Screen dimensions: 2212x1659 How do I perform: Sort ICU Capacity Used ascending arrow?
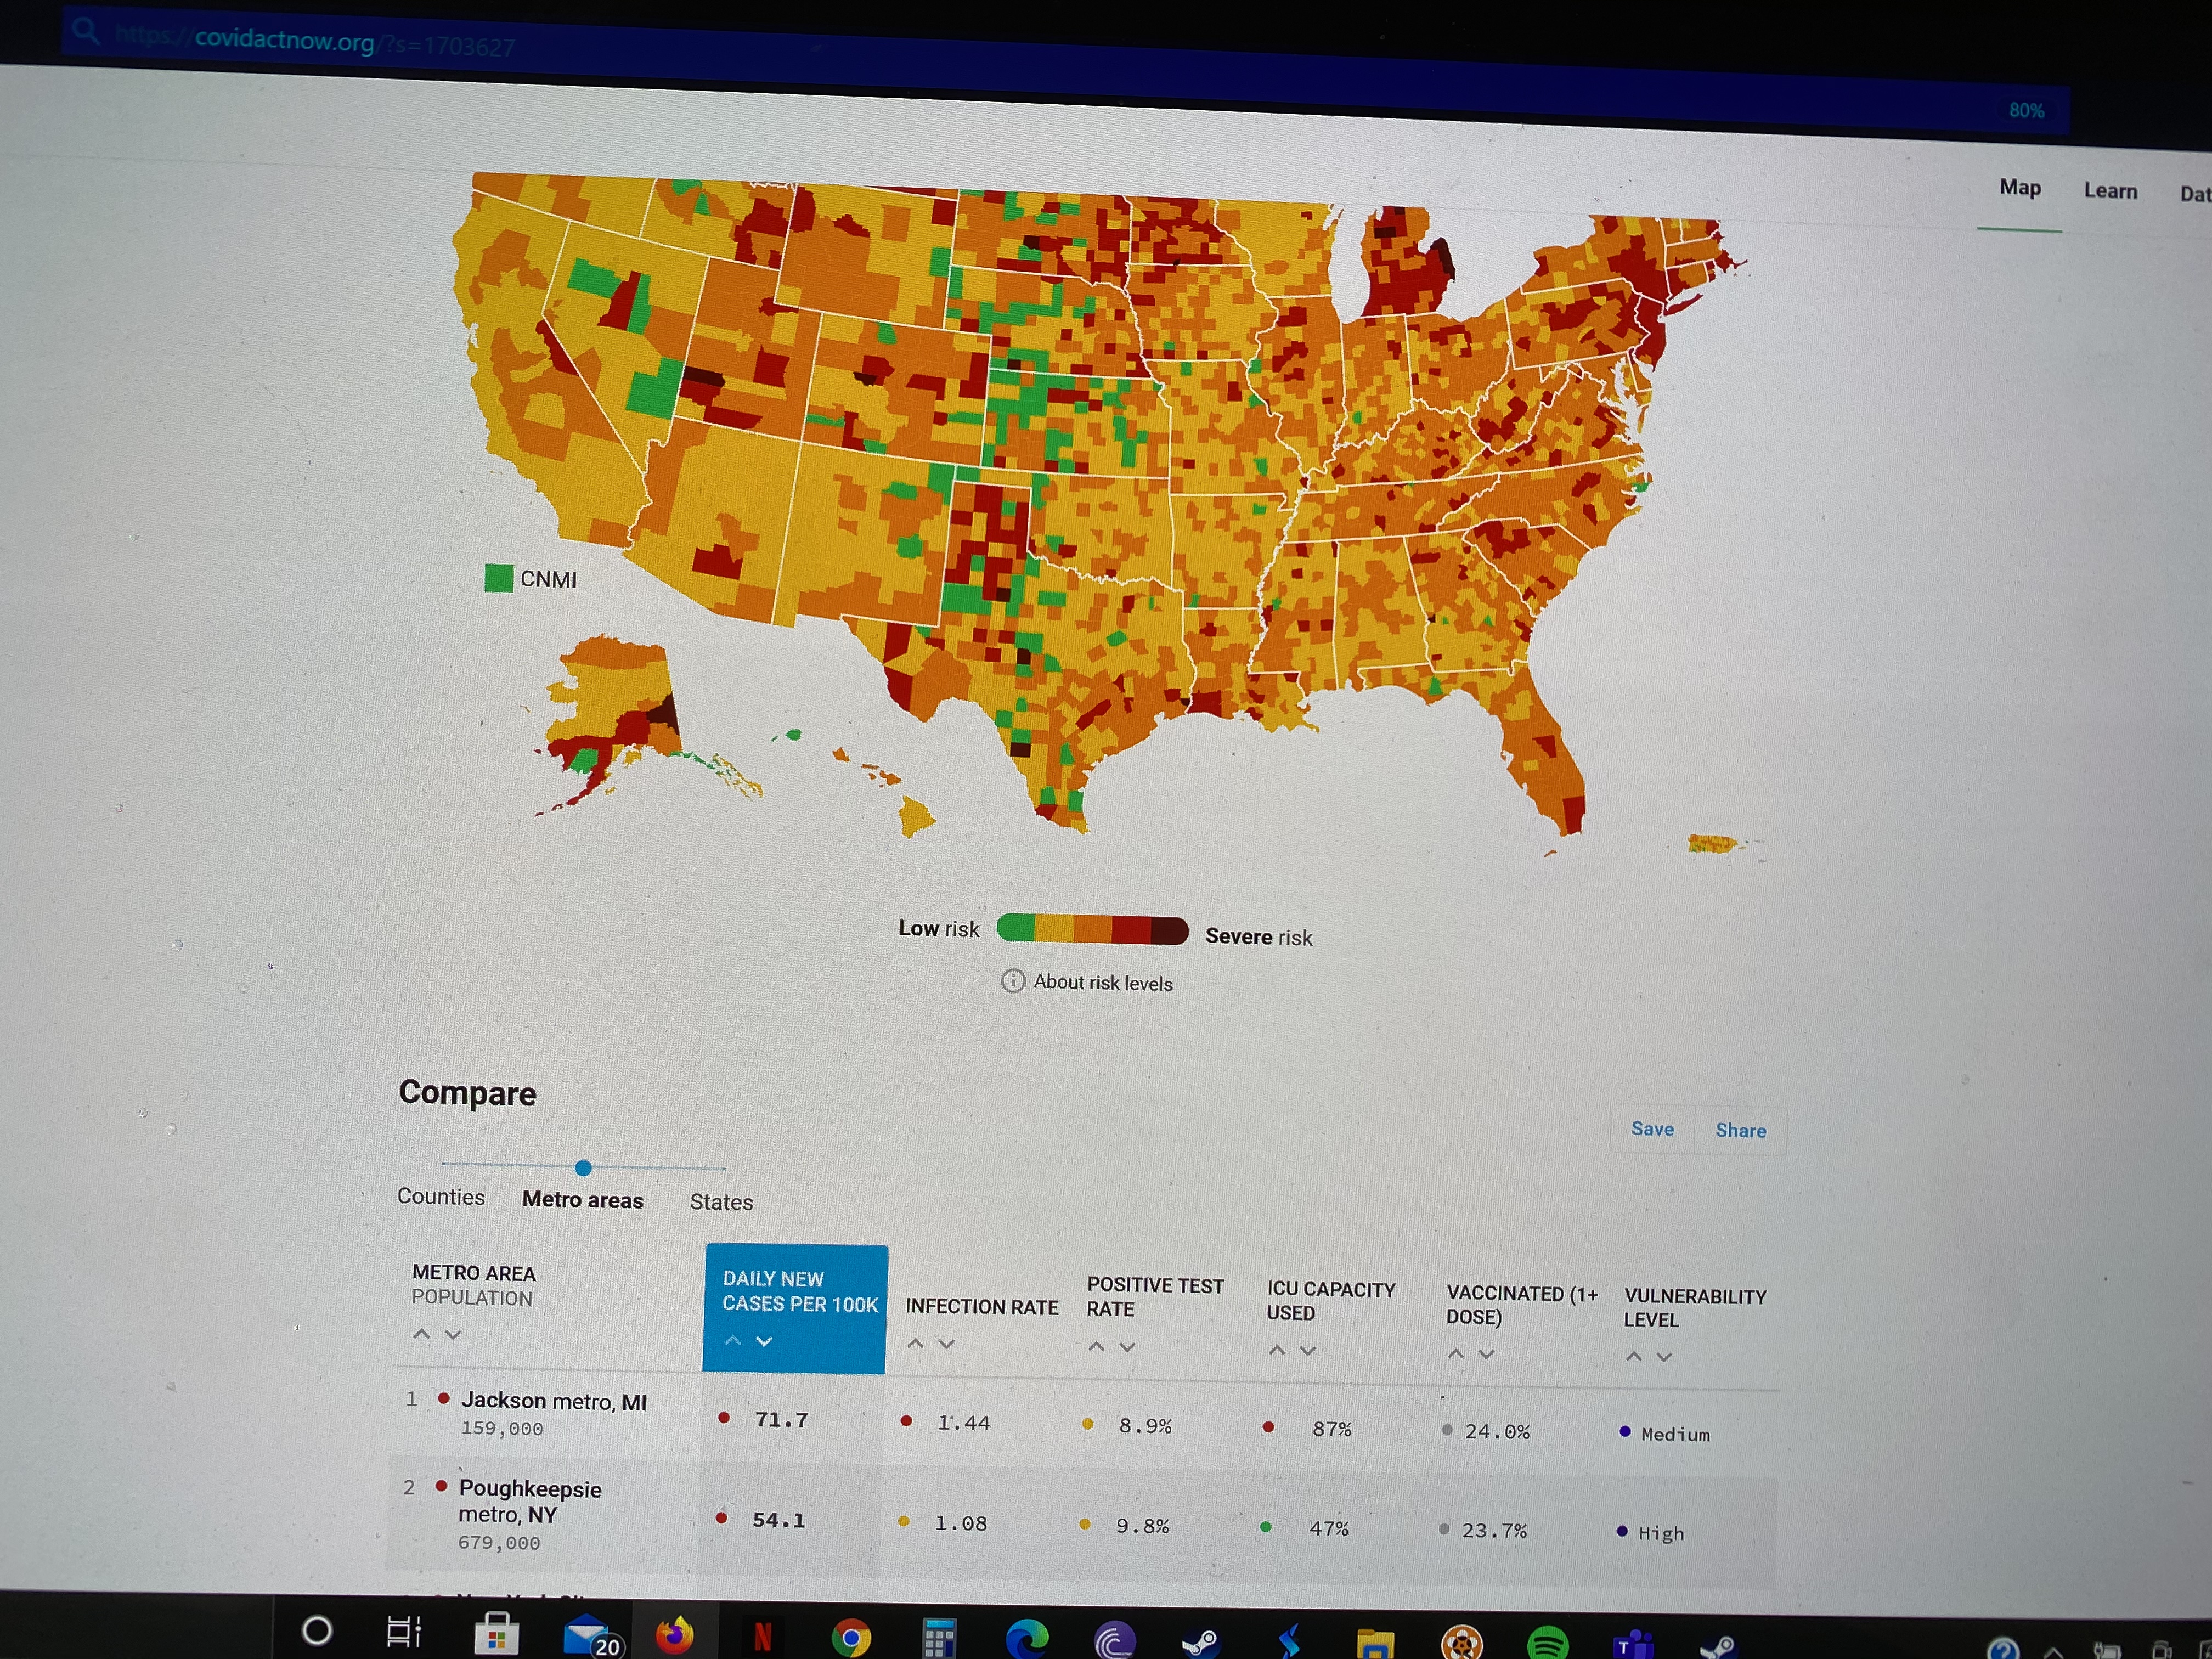[1276, 1350]
